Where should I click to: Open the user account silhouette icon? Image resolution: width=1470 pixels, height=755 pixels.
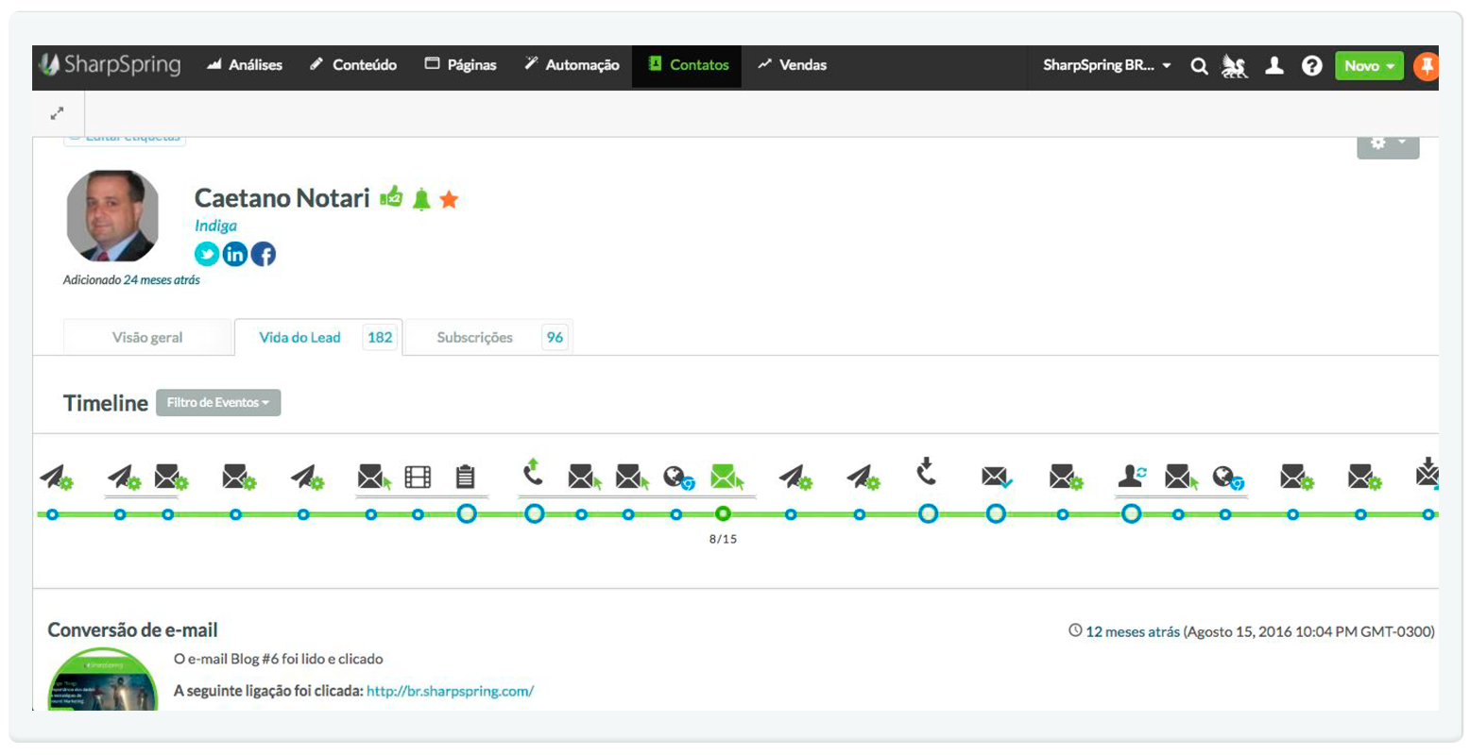click(1274, 65)
